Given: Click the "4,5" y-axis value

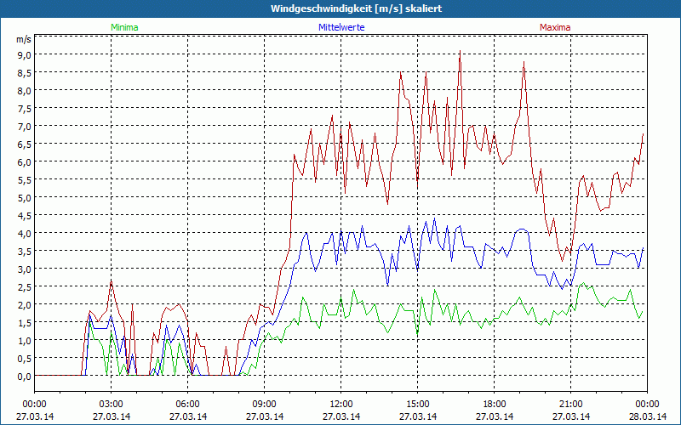Looking at the screenshot, I should (25, 216).
